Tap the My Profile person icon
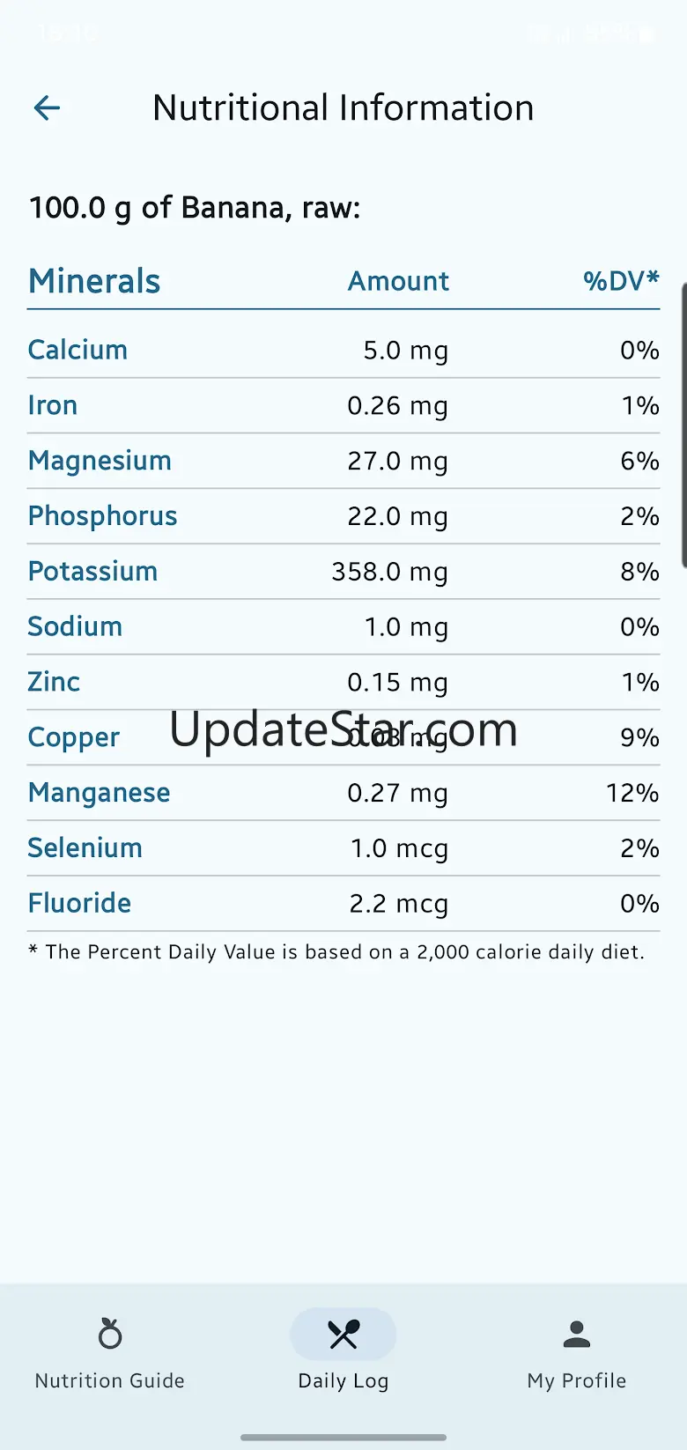 577,1335
